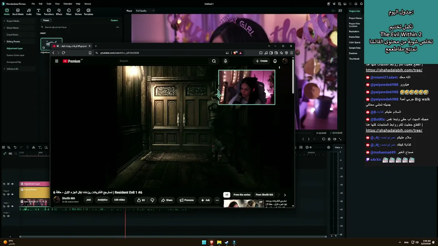Open the View menu in Filmora

(57, 4)
